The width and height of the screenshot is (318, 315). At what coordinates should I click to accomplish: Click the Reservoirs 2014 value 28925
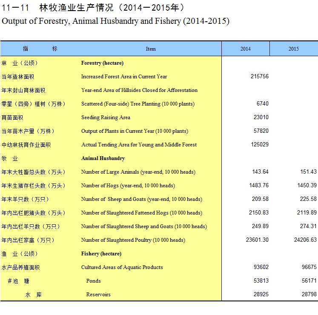[x=261, y=295]
